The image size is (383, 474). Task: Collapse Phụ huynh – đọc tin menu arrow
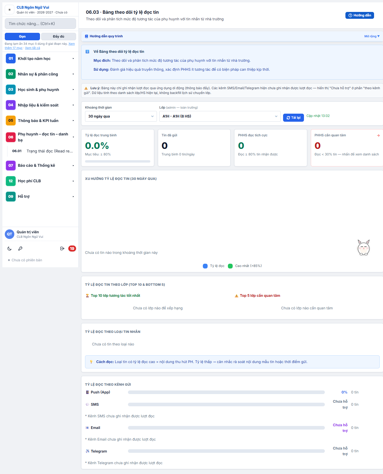pos(73,137)
